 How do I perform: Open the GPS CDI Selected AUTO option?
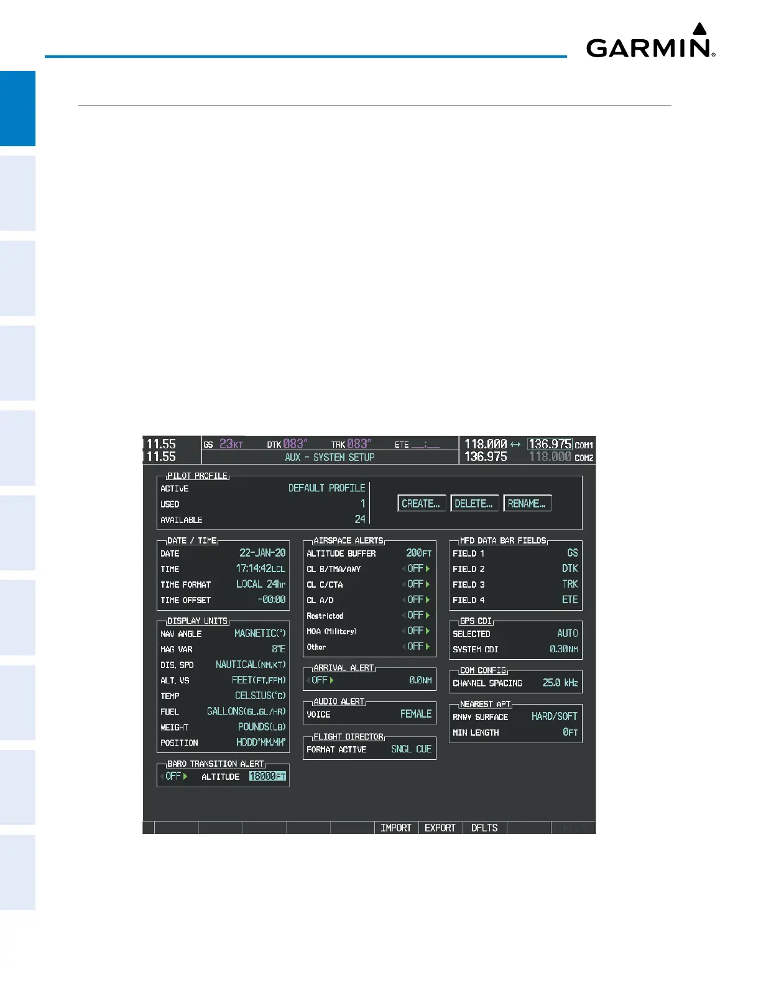(x=568, y=633)
